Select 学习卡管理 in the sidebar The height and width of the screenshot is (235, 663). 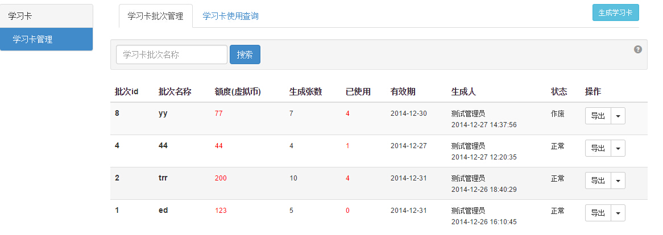click(x=47, y=39)
